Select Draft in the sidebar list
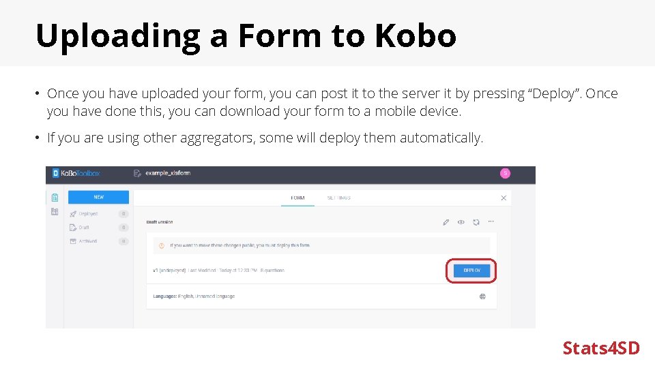This screenshot has height=368, width=655. click(84, 228)
